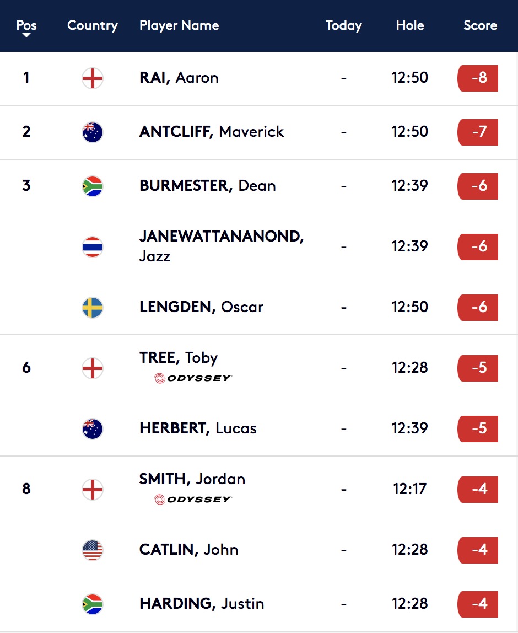Sort leaderboard by Score column header

coord(480,25)
